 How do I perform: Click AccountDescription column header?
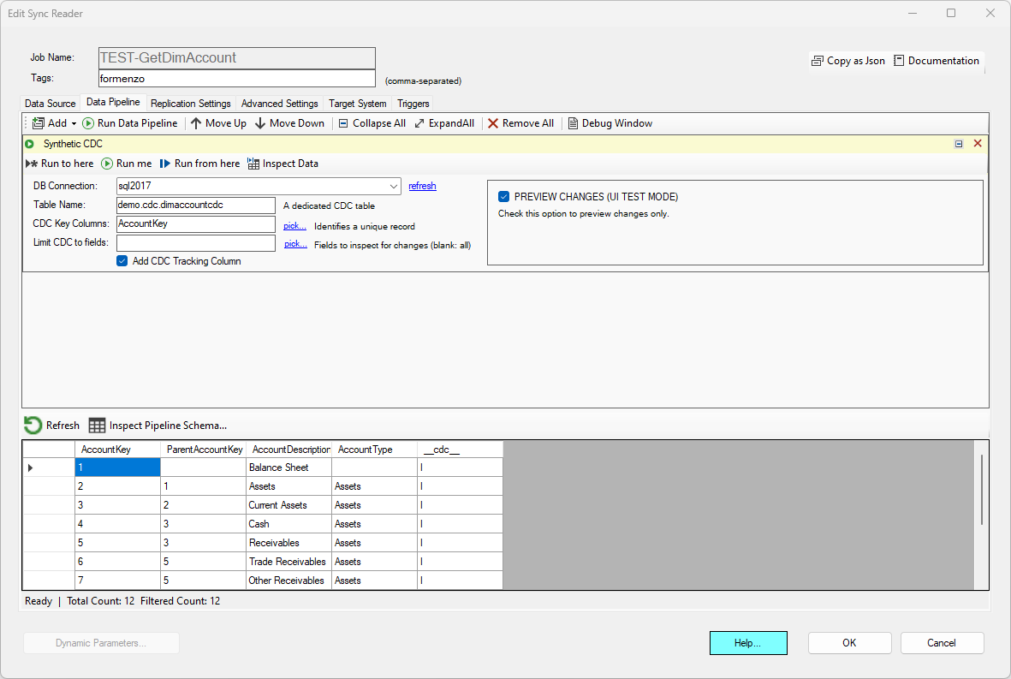click(x=288, y=450)
